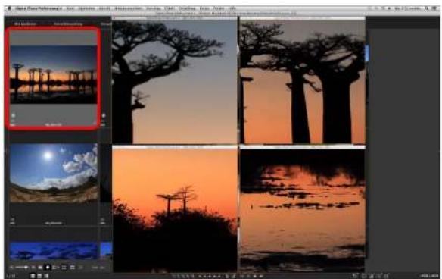
Task: Select the baobab sunset reflection thumbnail
Action: click(53, 74)
